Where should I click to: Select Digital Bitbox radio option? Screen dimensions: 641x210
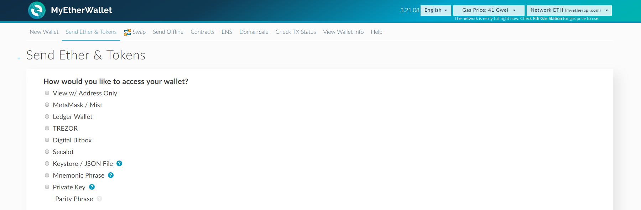pos(47,140)
